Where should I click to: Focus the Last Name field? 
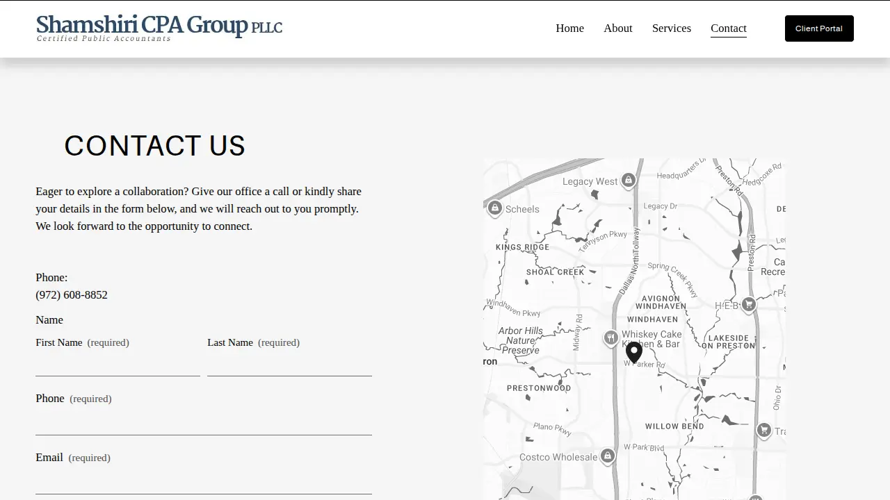point(289,364)
